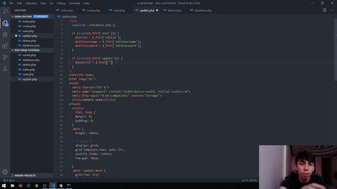Screen dimensions: 337x189
Task: Open the Test flask icon
Action: (x=5, y=69)
